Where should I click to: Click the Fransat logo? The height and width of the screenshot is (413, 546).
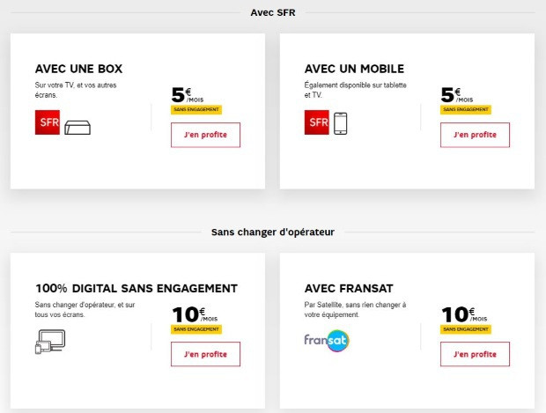(327, 341)
